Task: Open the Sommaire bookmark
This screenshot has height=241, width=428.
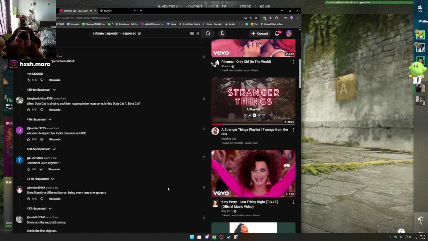Action: point(73,24)
